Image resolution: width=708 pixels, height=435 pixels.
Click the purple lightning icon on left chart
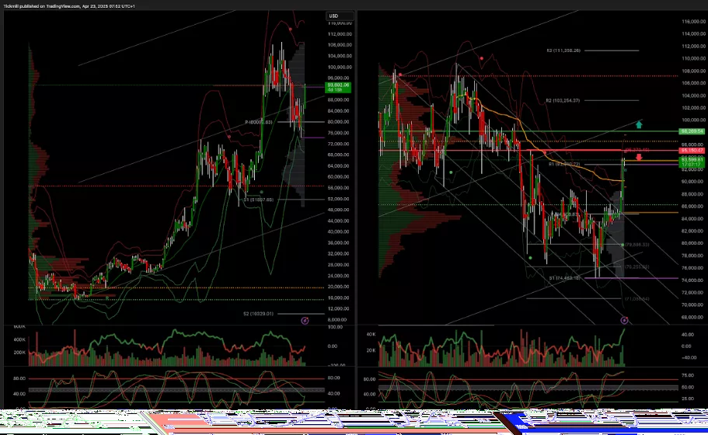click(305, 320)
